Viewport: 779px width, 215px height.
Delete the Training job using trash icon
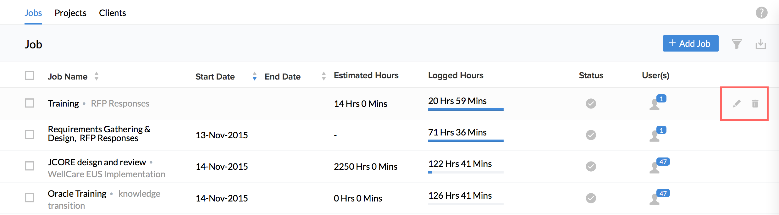point(755,103)
